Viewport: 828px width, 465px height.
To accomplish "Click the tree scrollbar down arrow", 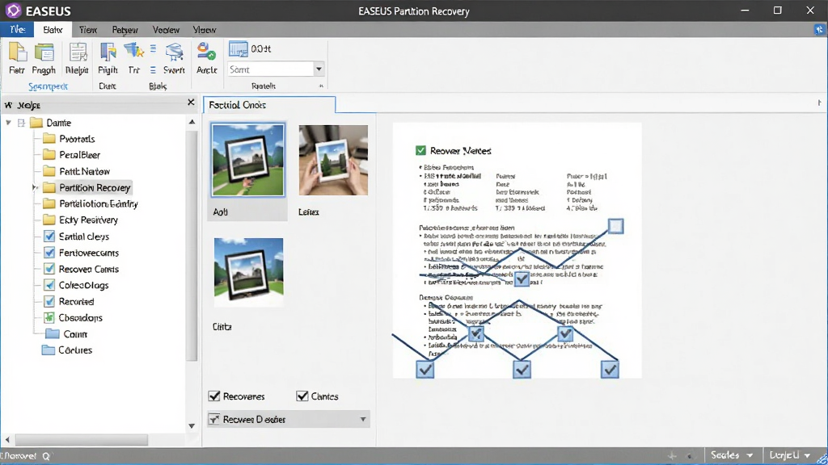I will [x=192, y=426].
